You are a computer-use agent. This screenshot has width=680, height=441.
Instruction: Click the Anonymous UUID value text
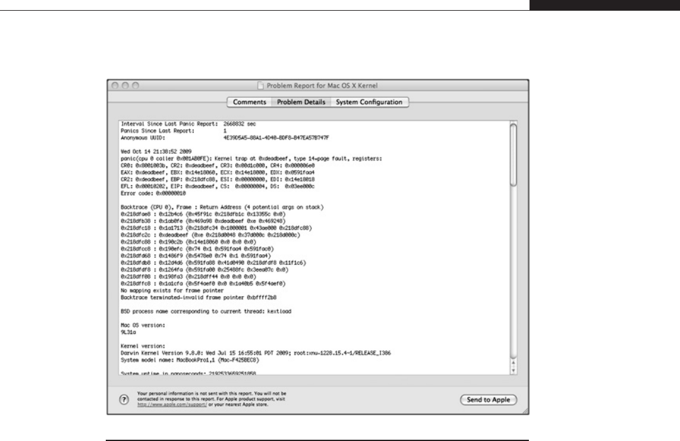[x=276, y=138]
